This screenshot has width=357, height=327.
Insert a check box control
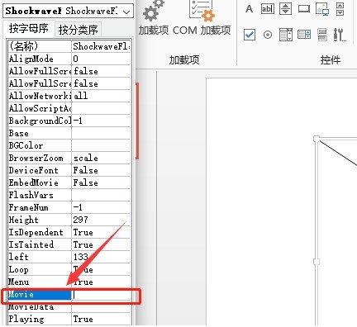250,35
